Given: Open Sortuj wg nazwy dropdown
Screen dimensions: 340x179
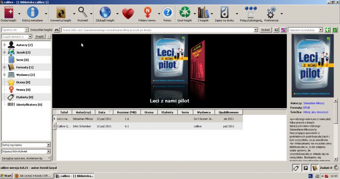Looking at the screenshot, I should 26,145.
